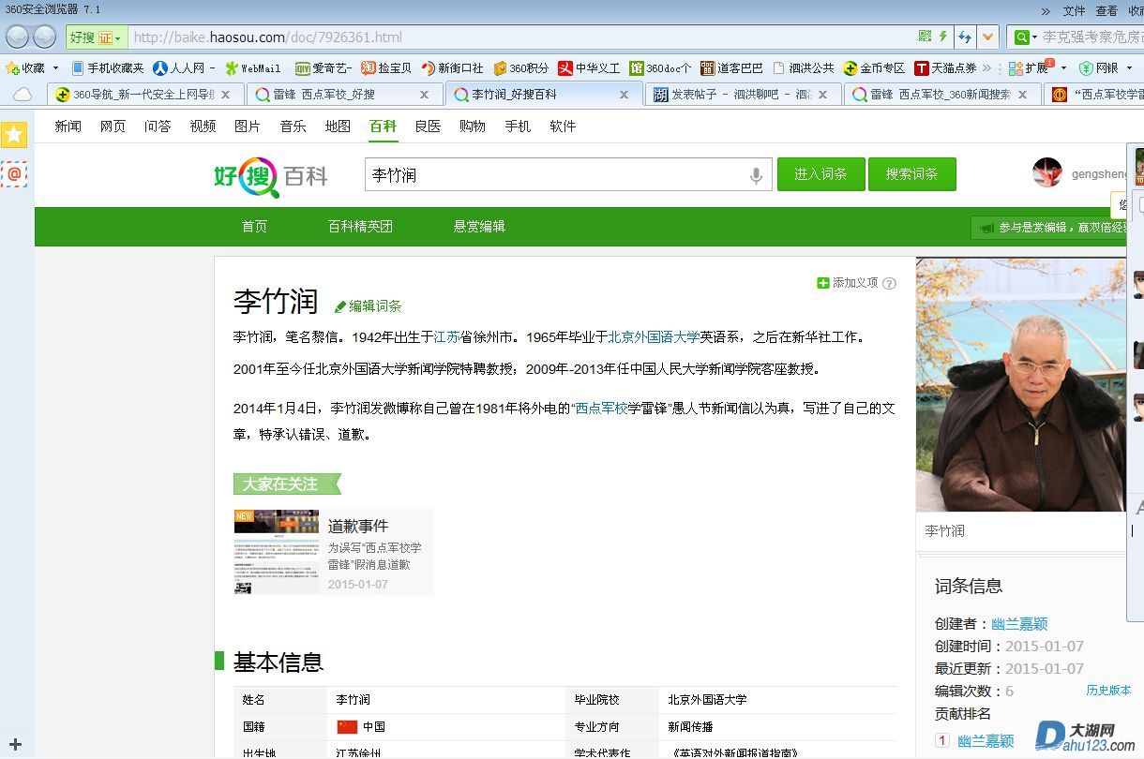The width and height of the screenshot is (1144, 759).
Task: Open the 李竹润 portrait photo
Action: click(x=1020, y=385)
